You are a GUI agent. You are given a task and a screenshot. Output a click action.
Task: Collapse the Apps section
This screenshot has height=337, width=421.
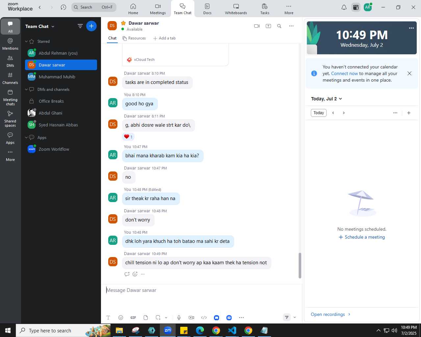(x=26, y=138)
